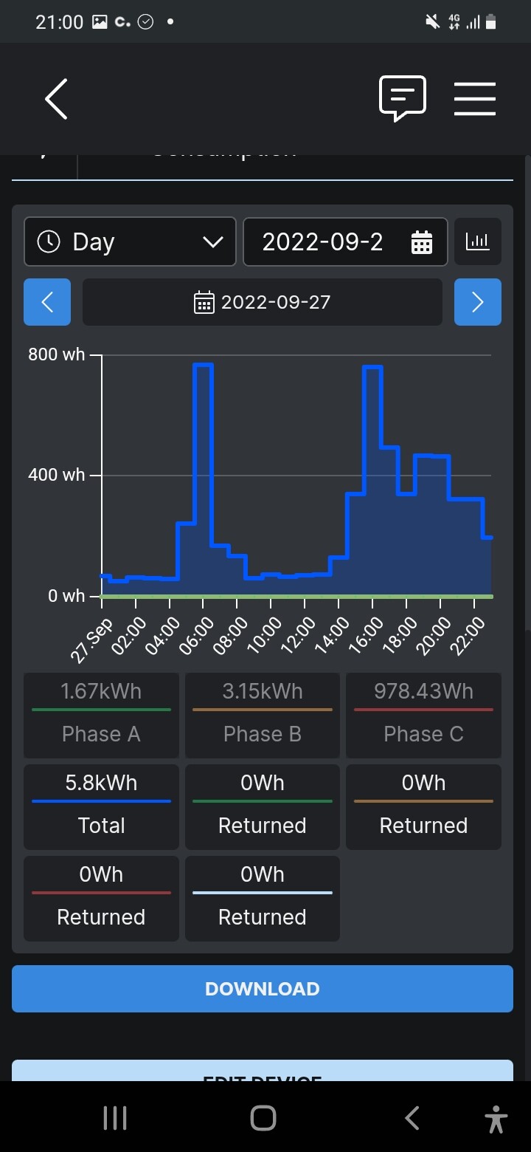Open the 2022-09-27 date selector bar

click(x=263, y=302)
